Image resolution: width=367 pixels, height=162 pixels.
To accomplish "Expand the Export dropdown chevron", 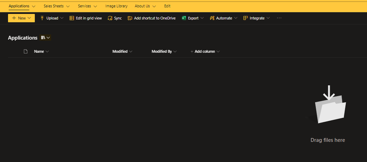I will (202, 18).
